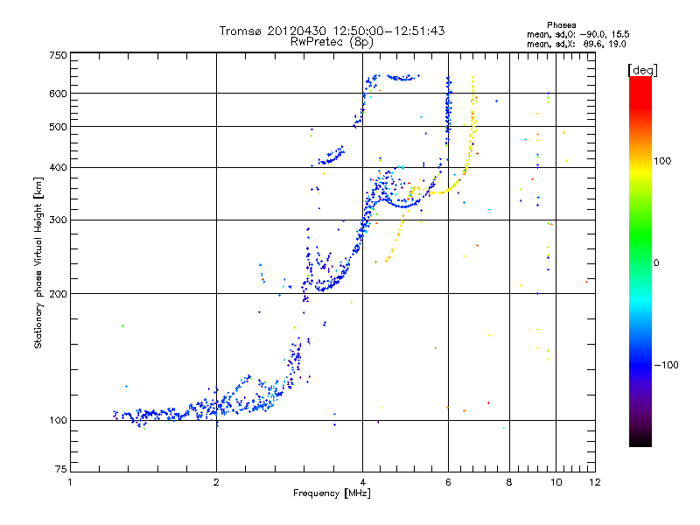Click the colorbar tick label '0'

(655, 263)
